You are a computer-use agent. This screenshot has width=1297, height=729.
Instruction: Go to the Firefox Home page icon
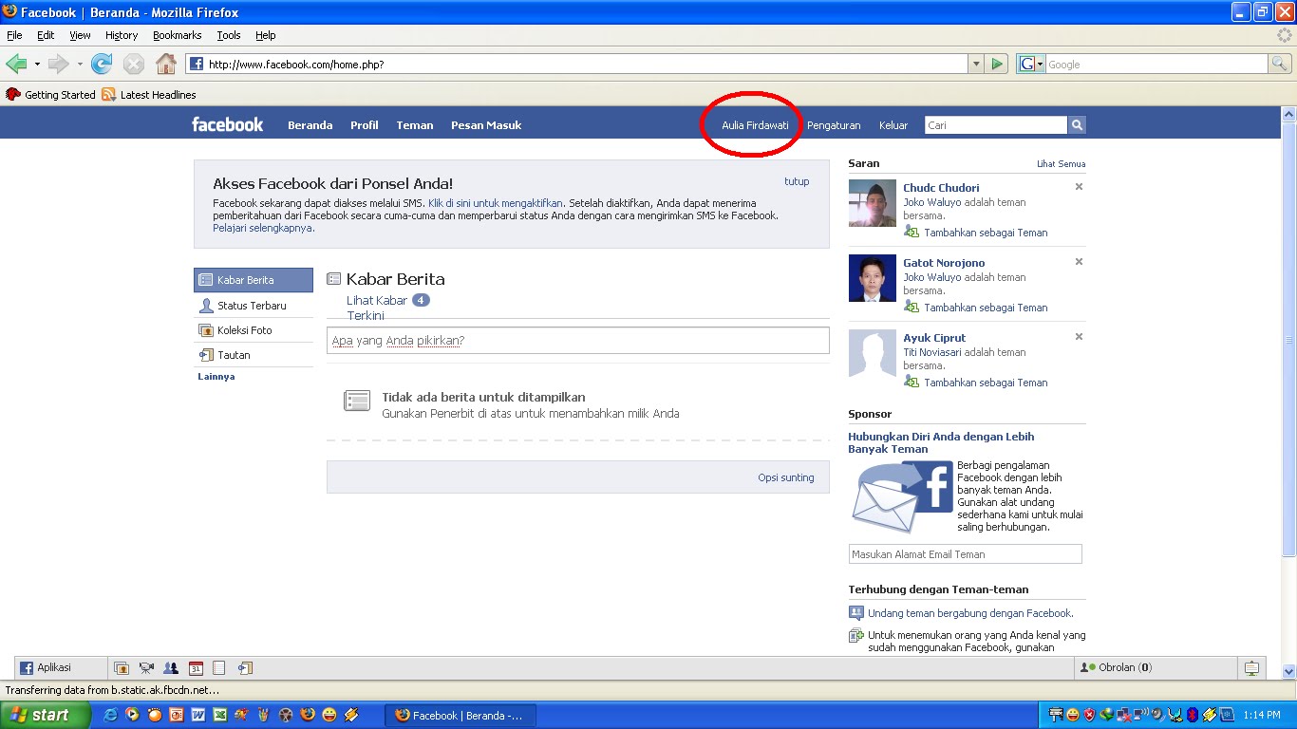coord(166,64)
